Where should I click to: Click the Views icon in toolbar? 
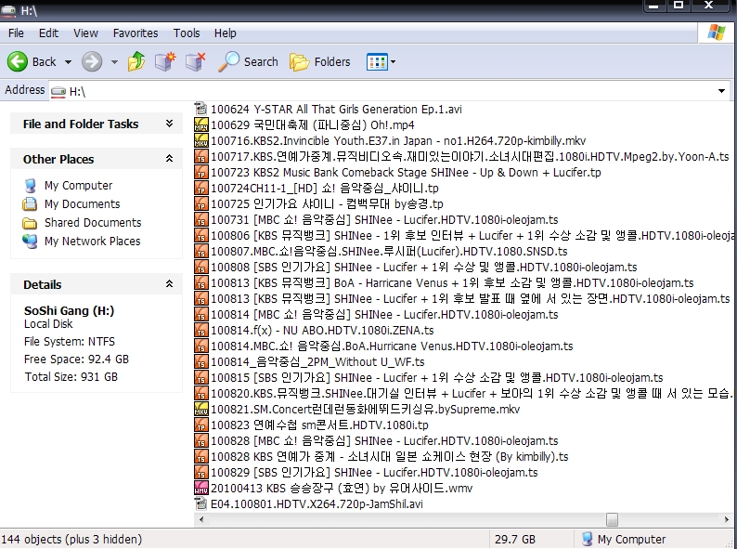(377, 61)
